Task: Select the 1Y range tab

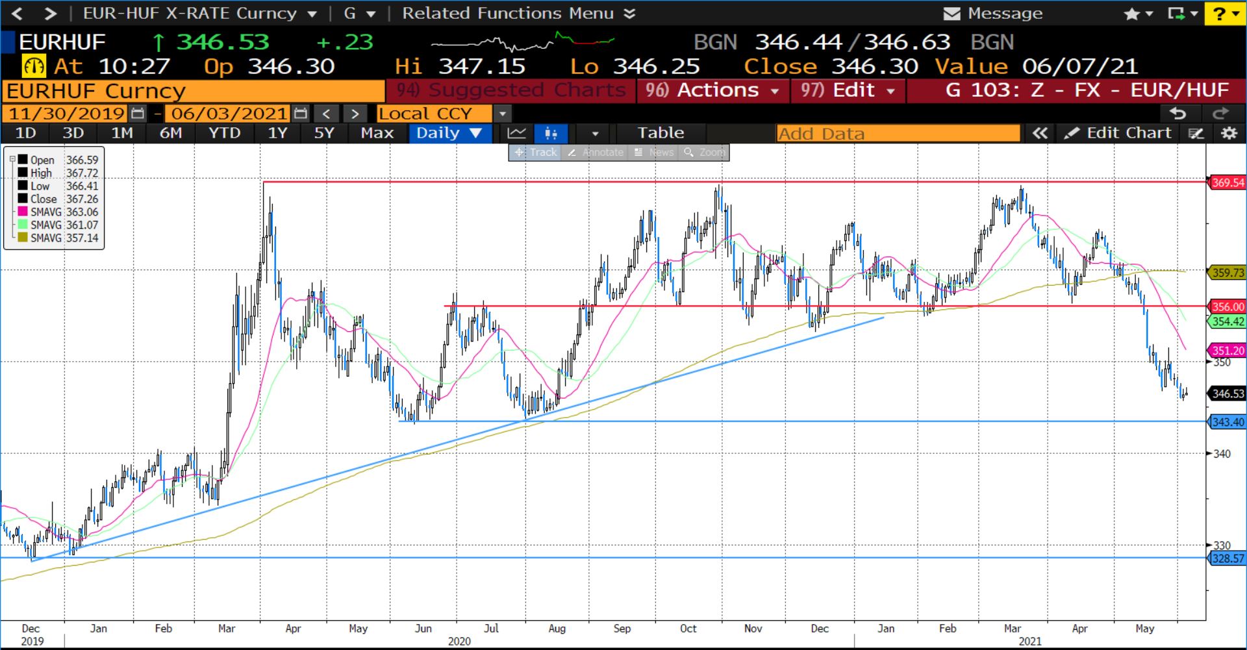Action: 277,133
